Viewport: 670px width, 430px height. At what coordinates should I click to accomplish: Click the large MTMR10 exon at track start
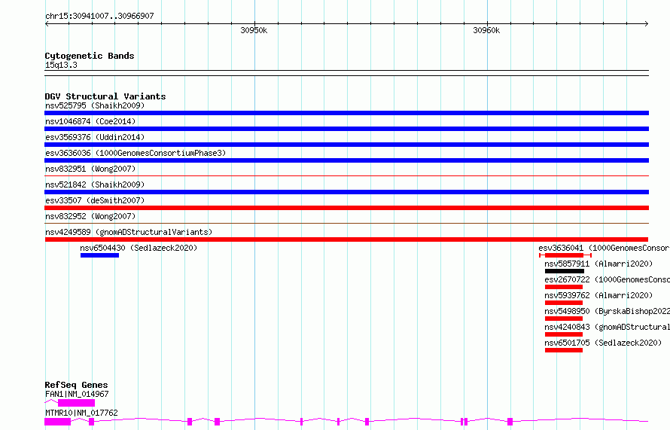[x=58, y=422]
